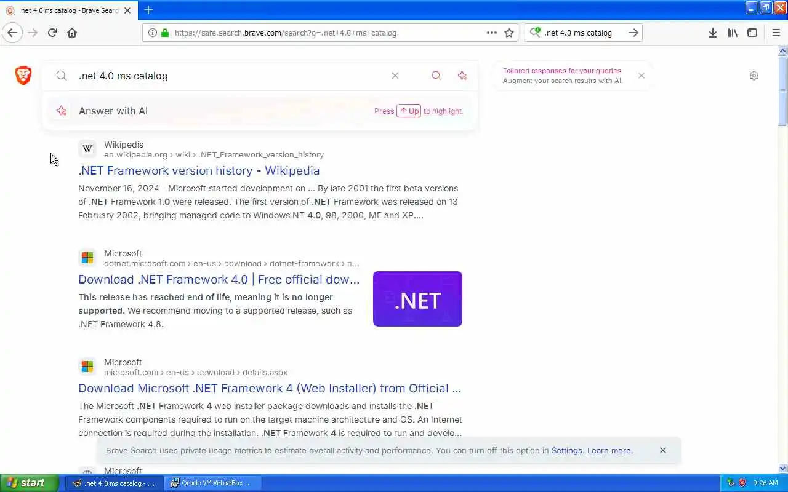Screen dimensions: 788x492
Task: Open the hamburger application menu
Action: pyautogui.click(x=776, y=33)
